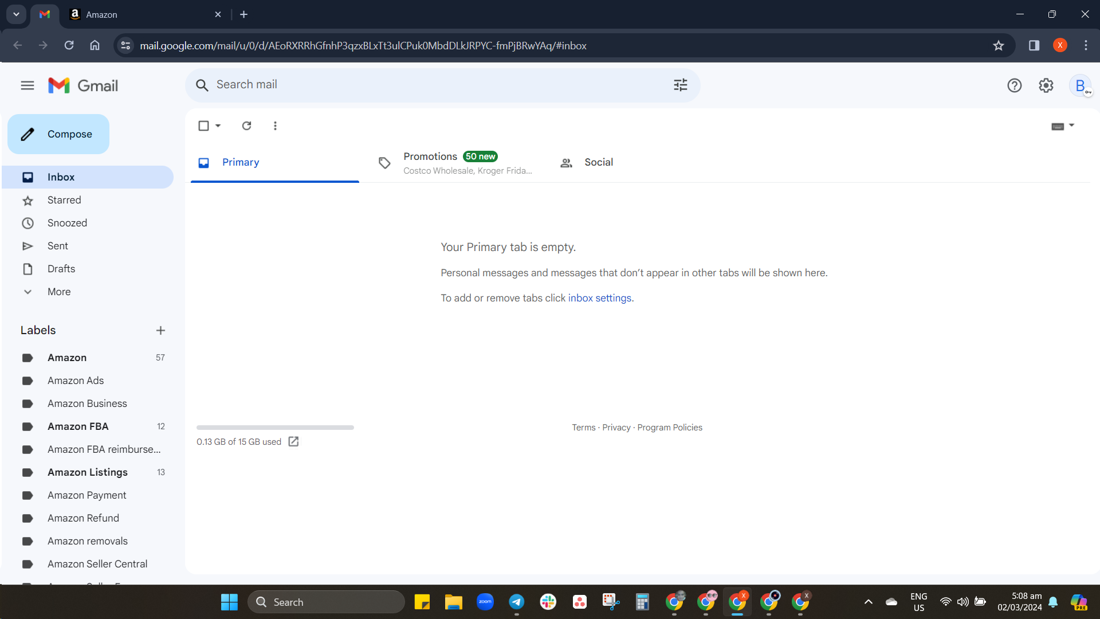Image resolution: width=1100 pixels, height=619 pixels.
Task: Compose a new email
Action: point(58,134)
